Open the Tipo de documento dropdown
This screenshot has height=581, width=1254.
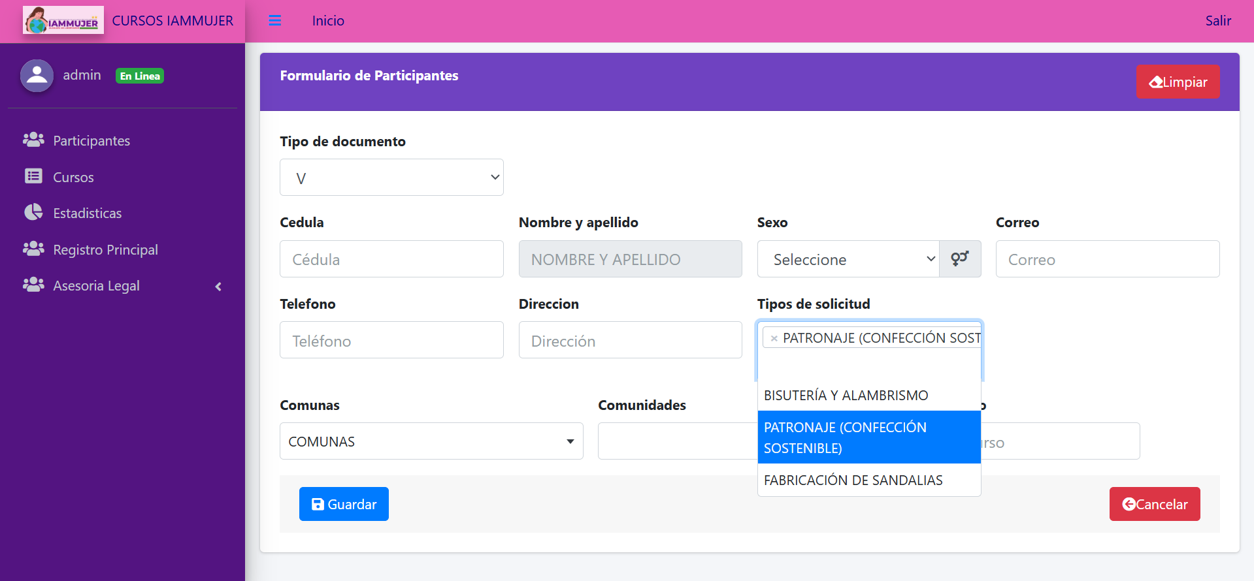coord(391,178)
